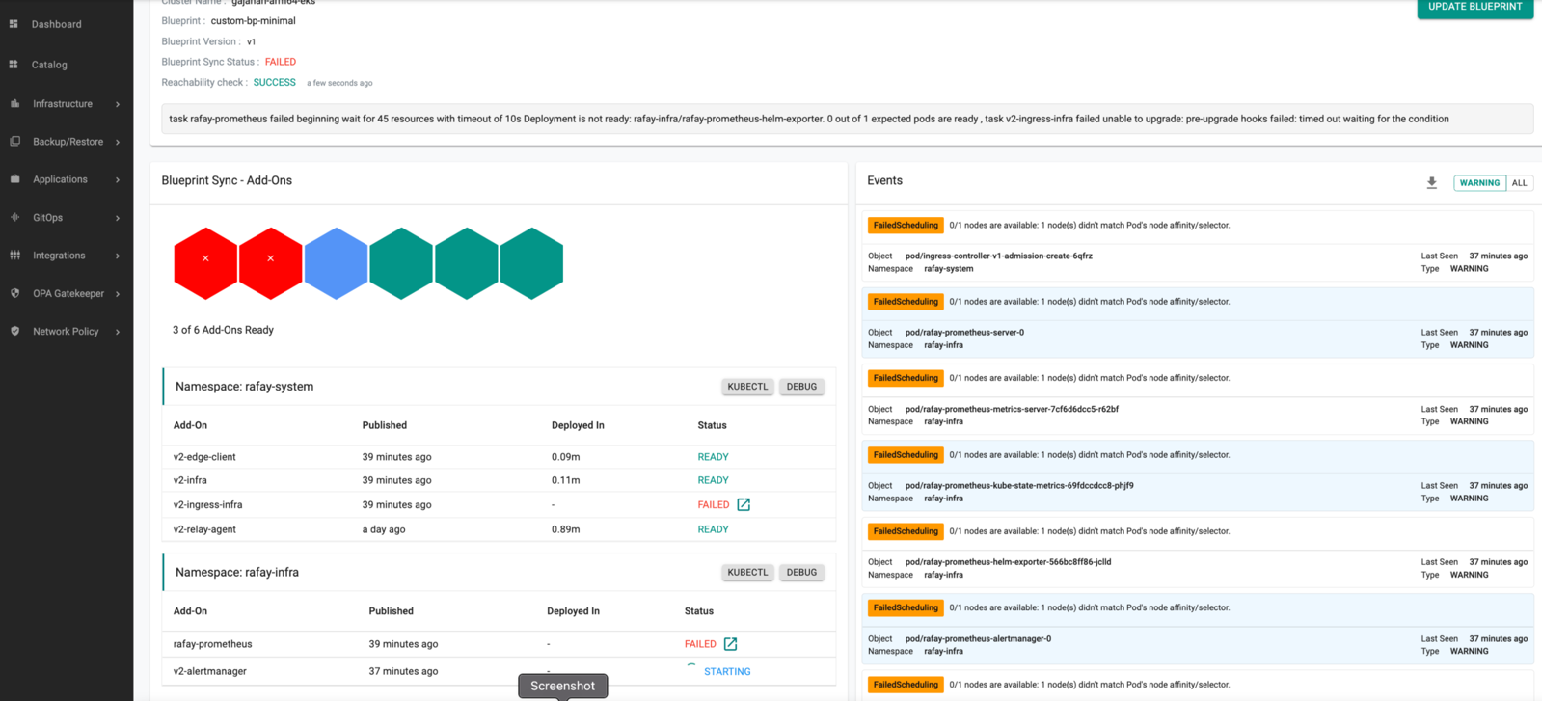Open the Catalog menu item
Viewport: 1542px width, 701px height.
(x=49, y=65)
